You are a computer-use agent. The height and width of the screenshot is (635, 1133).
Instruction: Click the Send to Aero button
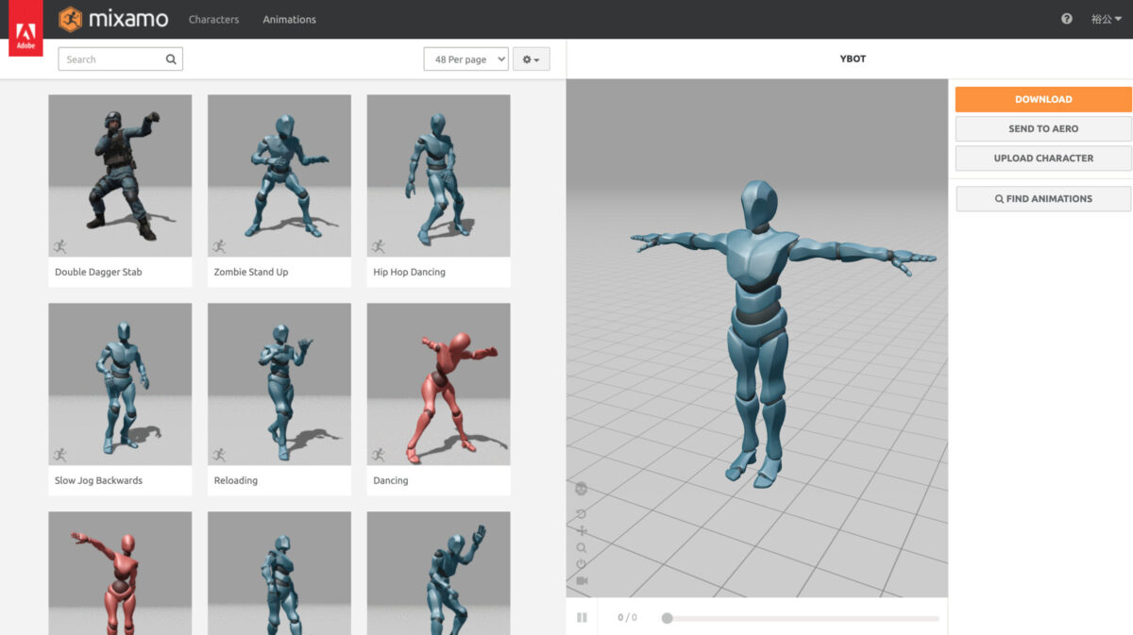[1043, 128]
